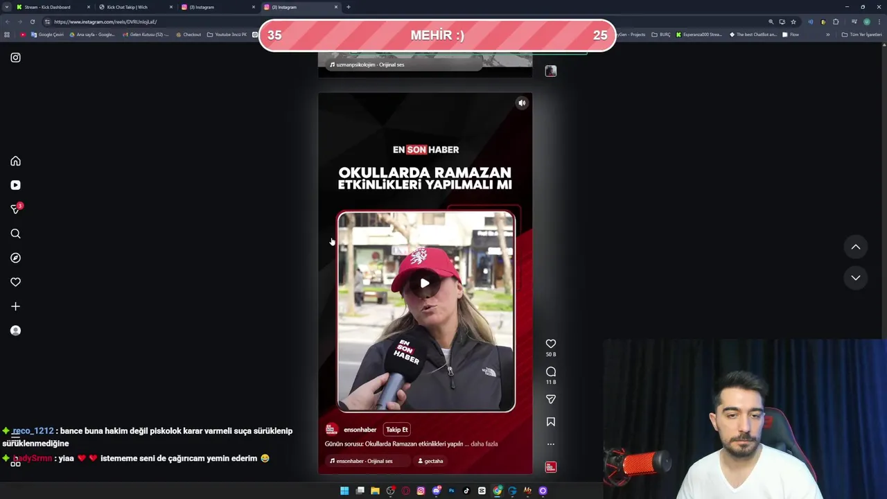Open direct messages with notification badge

(16, 209)
